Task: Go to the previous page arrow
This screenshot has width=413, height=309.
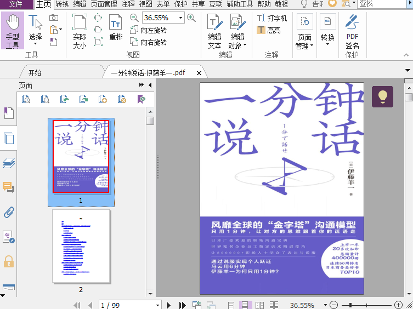Action: [x=90, y=305]
